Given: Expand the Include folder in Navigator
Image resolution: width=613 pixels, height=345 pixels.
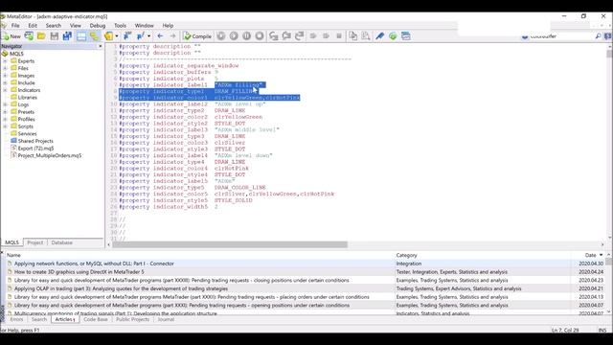Looking at the screenshot, I should pos(5,82).
